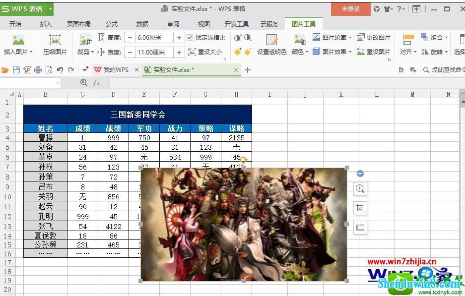Open the Rotate (旋转) dropdown
Image resolution: width=465 pixels, height=296 pixels.
point(434,52)
